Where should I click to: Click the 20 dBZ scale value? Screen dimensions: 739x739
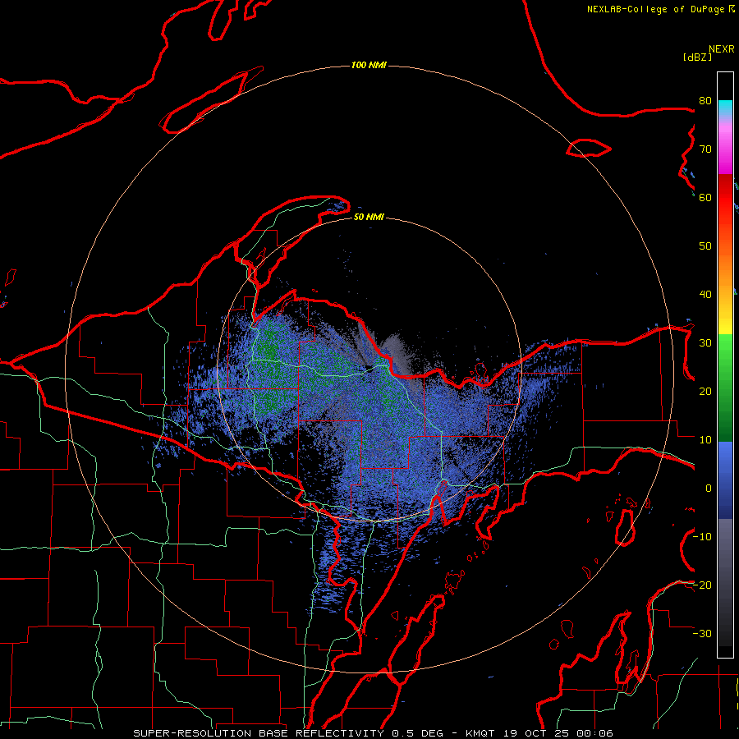705,392
